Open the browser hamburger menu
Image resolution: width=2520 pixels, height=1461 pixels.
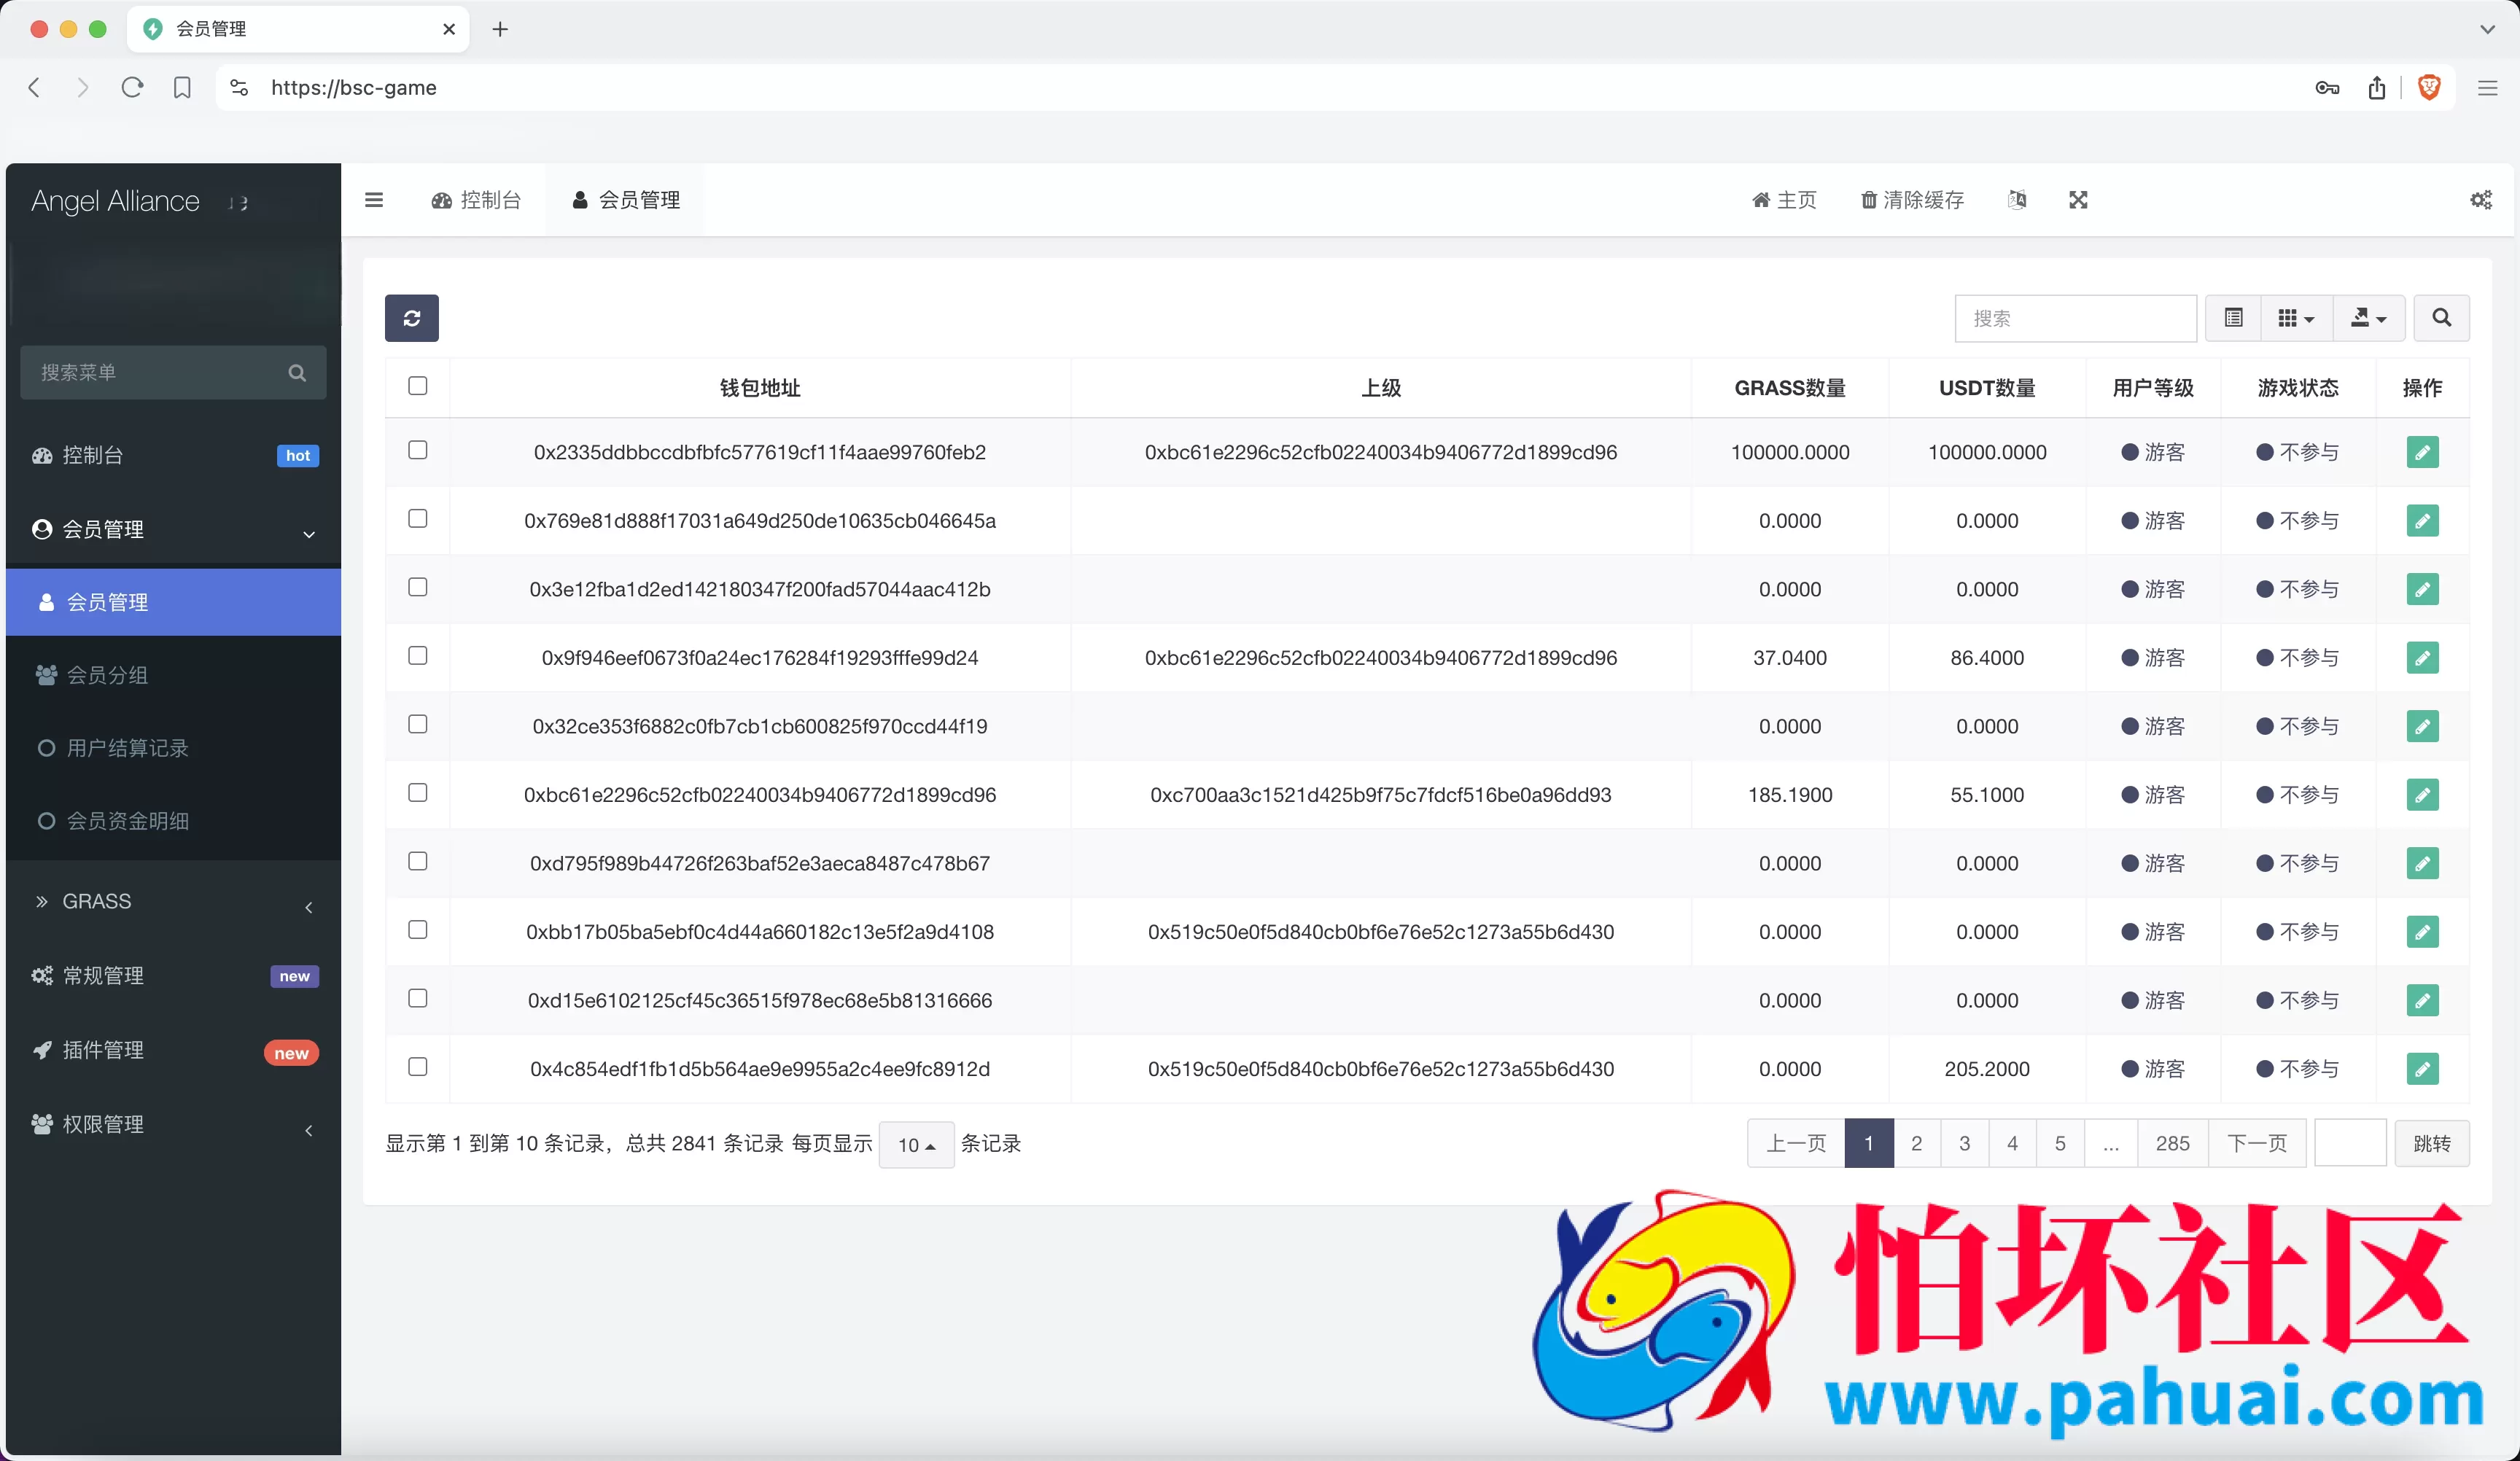[x=2487, y=88]
